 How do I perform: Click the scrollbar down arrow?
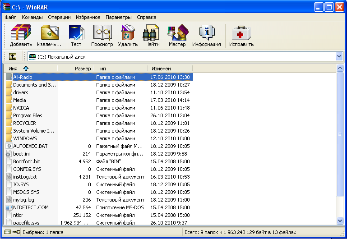(x=340, y=220)
